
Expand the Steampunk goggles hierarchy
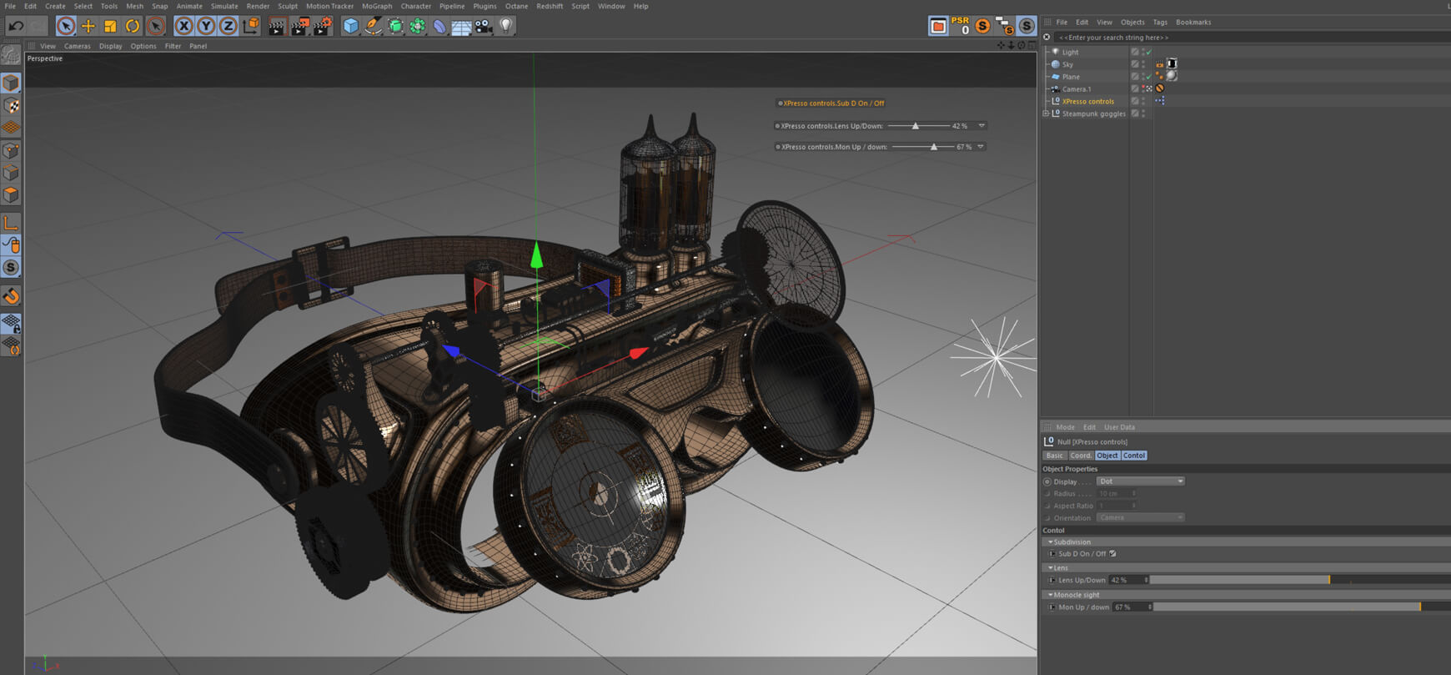(x=1046, y=113)
